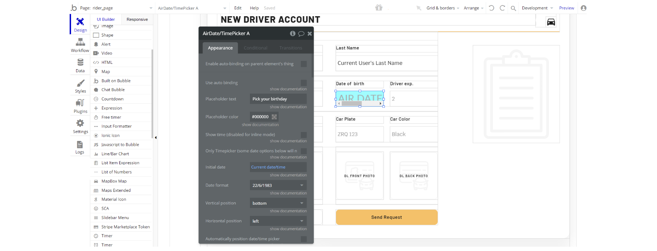The width and height of the screenshot is (657, 251).
Task: Switch to UI Builder tab
Action: [x=106, y=19]
